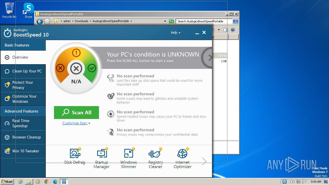Click the Explorer search magnifier button
329x185 pixels.
tap(235, 21)
